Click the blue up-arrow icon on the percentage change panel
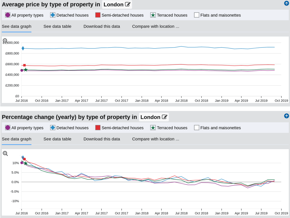 coord(286,116)
